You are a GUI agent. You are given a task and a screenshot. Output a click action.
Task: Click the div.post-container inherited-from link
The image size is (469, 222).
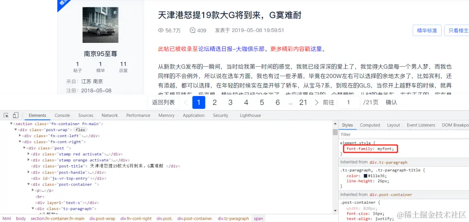(x=391, y=195)
